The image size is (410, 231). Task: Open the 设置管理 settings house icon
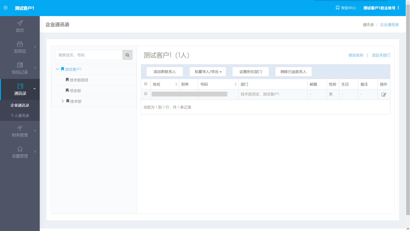pos(20,149)
